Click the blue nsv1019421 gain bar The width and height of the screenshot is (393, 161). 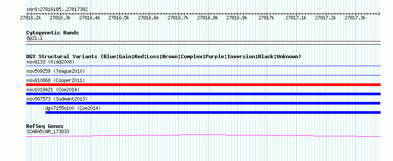coord(203,94)
